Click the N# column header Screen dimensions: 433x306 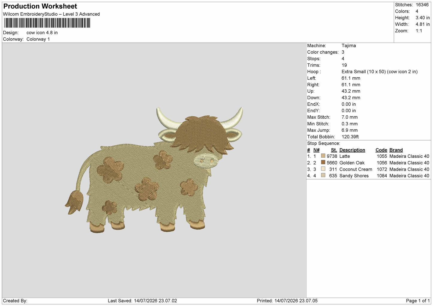tap(316, 150)
